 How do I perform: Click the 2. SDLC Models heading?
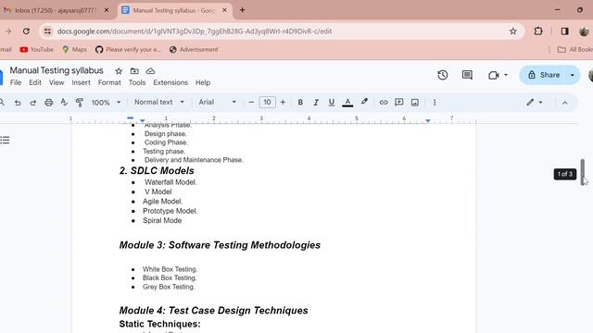pos(157,171)
